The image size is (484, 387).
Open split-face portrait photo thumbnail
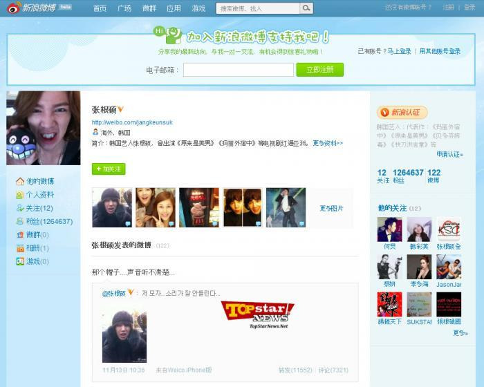(x=243, y=207)
